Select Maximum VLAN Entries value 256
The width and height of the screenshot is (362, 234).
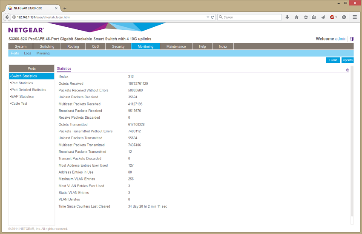131,179
